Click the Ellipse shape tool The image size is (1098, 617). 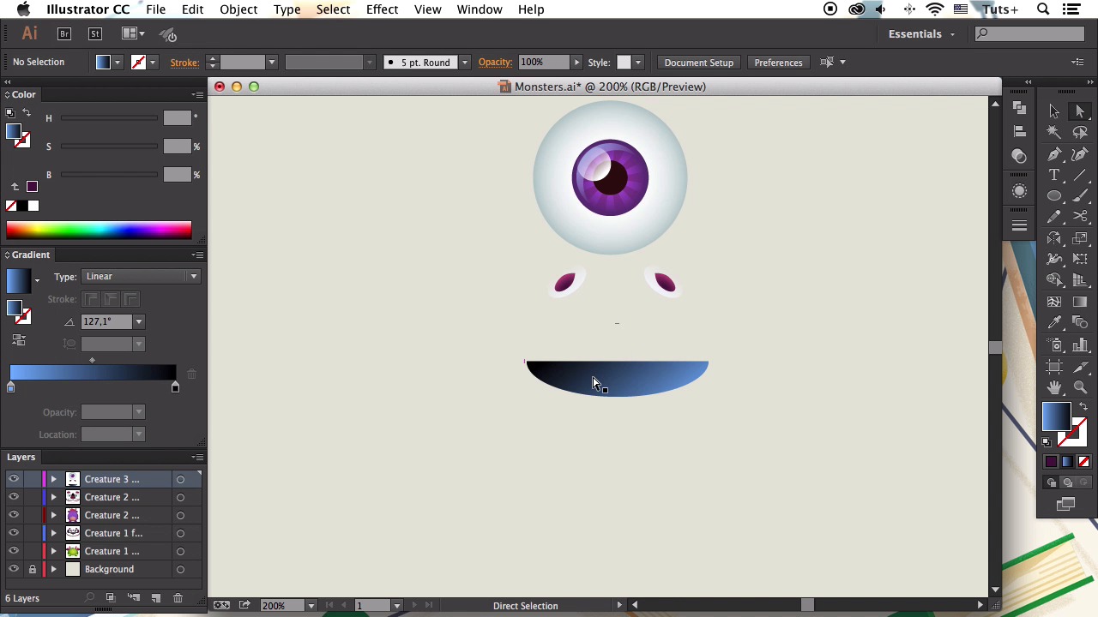click(1054, 196)
